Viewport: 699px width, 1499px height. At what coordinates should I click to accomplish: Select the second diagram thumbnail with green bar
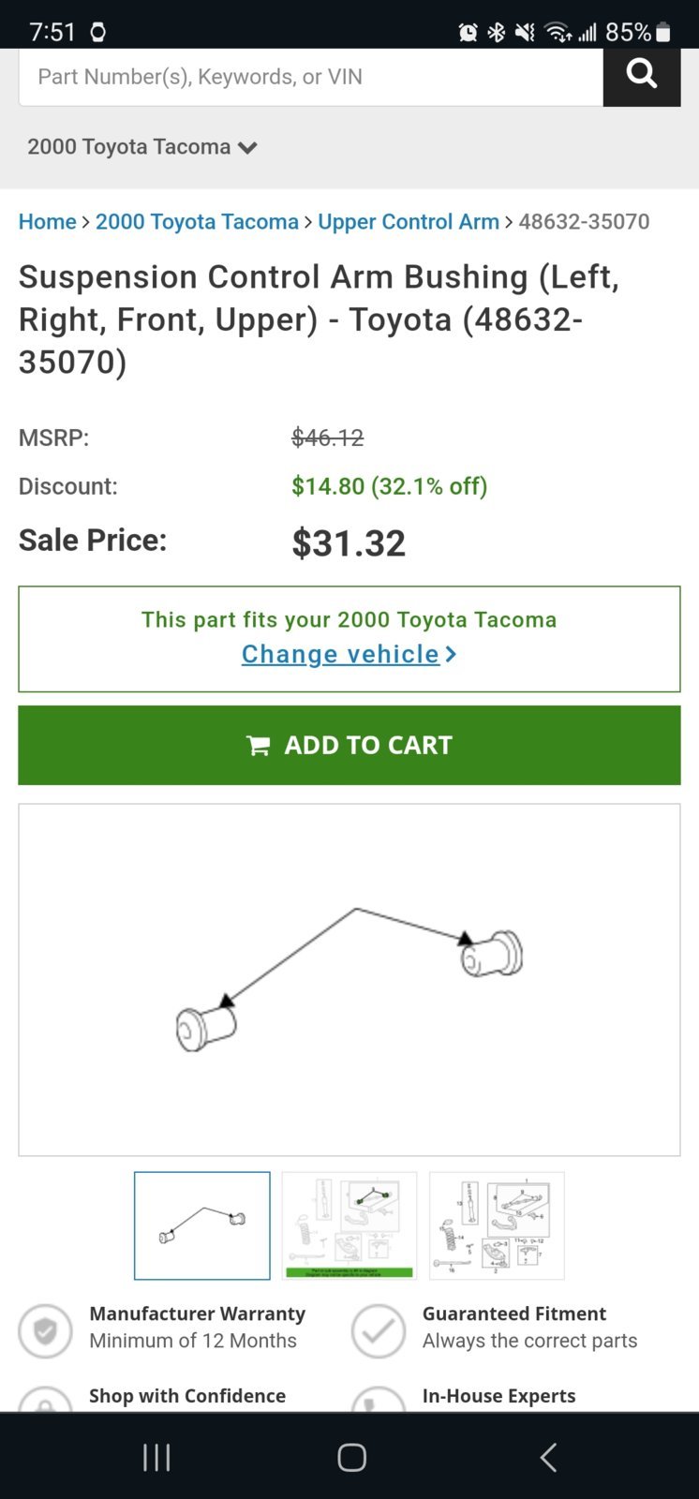(x=349, y=1225)
